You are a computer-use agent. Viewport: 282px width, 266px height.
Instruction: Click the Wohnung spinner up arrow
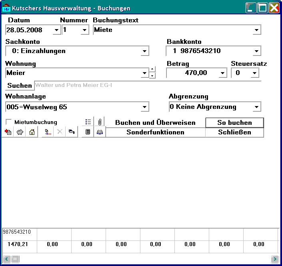152,69
